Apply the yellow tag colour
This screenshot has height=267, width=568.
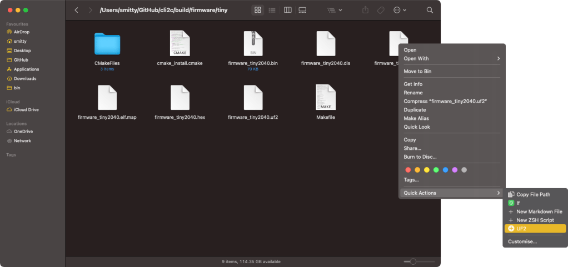pyautogui.click(x=427, y=170)
